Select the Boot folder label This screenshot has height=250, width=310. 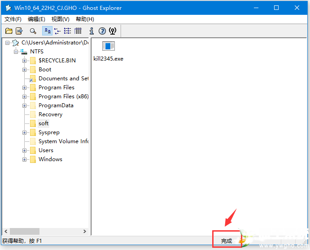coord(45,70)
